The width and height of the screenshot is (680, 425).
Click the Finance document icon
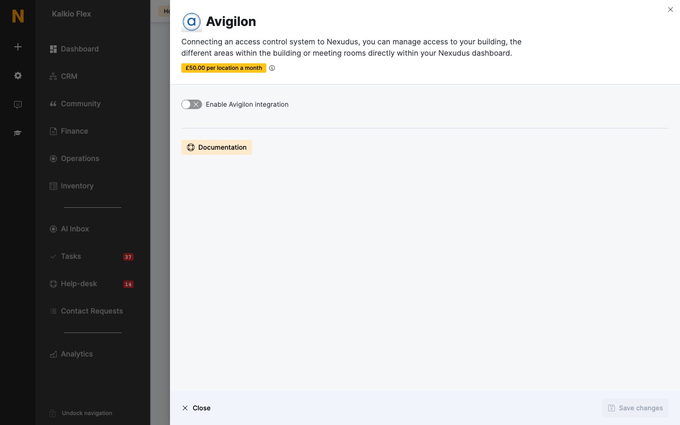pyautogui.click(x=53, y=131)
